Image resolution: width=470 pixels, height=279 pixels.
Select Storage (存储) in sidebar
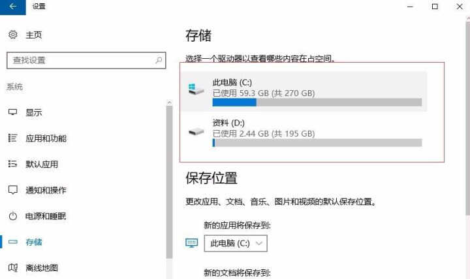pyautogui.click(x=33, y=242)
